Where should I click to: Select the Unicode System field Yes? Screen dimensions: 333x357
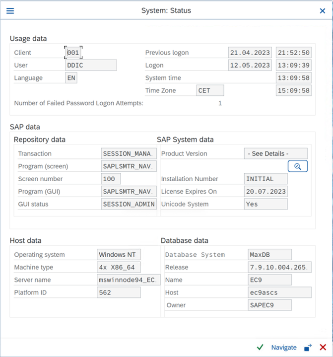pos(266,204)
